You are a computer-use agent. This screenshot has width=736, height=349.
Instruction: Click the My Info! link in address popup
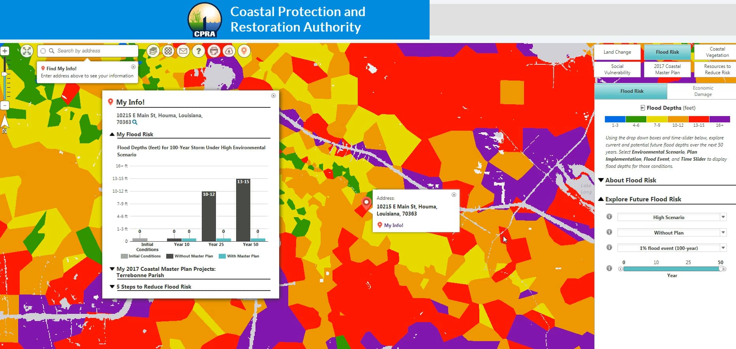[x=393, y=225]
